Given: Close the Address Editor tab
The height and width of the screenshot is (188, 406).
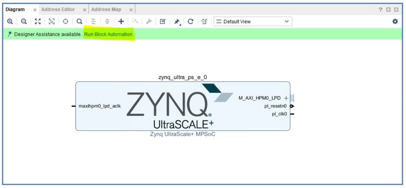Looking at the screenshot, I should point(84,10).
